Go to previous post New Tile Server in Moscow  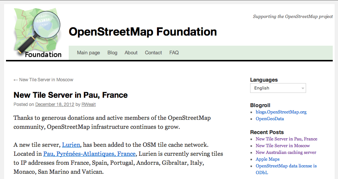(x=43, y=80)
